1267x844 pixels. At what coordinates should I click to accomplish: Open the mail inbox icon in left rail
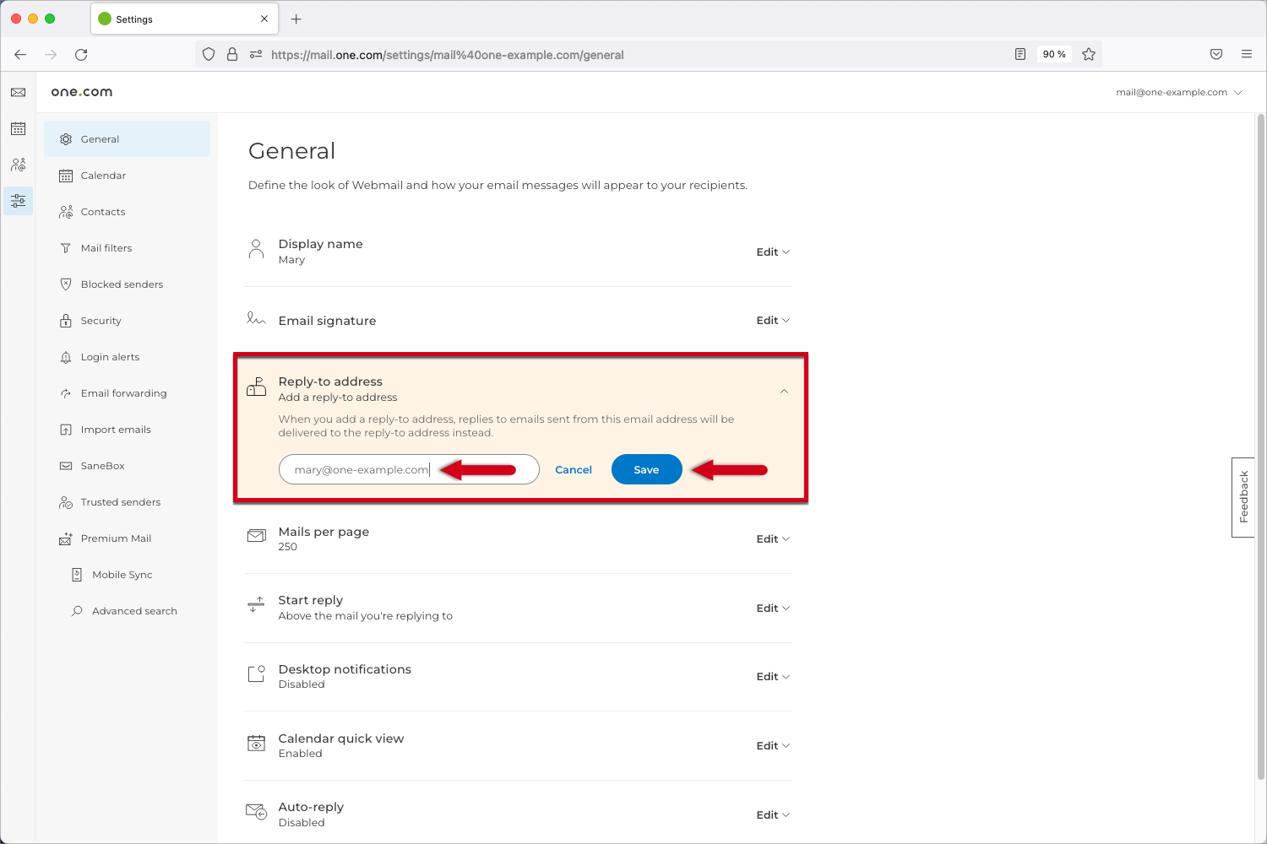18,92
